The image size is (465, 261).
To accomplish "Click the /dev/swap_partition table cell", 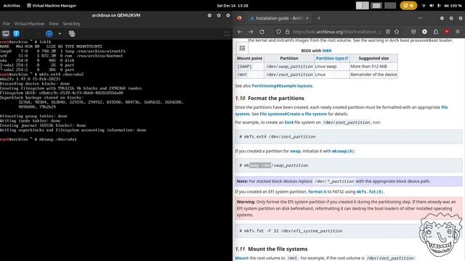I will tap(289, 67).
